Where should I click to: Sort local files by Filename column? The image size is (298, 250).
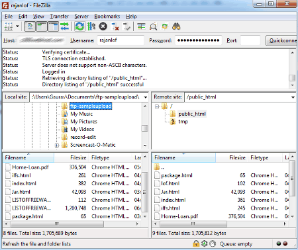coord(28,157)
